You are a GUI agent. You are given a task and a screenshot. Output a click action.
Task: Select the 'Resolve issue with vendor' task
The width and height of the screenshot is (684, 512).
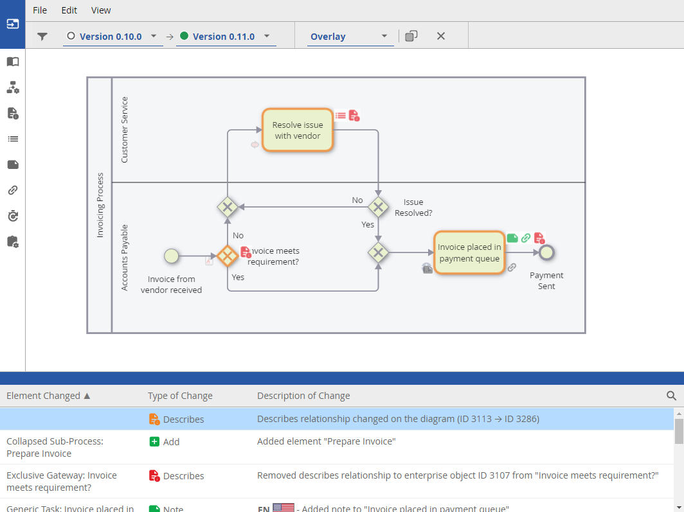298,130
